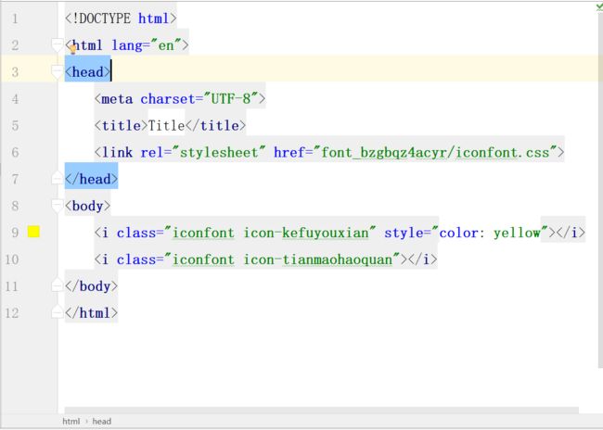Click the yellow color swatch in line 9 gutter

pyautogui.click(x=33, y=232)
